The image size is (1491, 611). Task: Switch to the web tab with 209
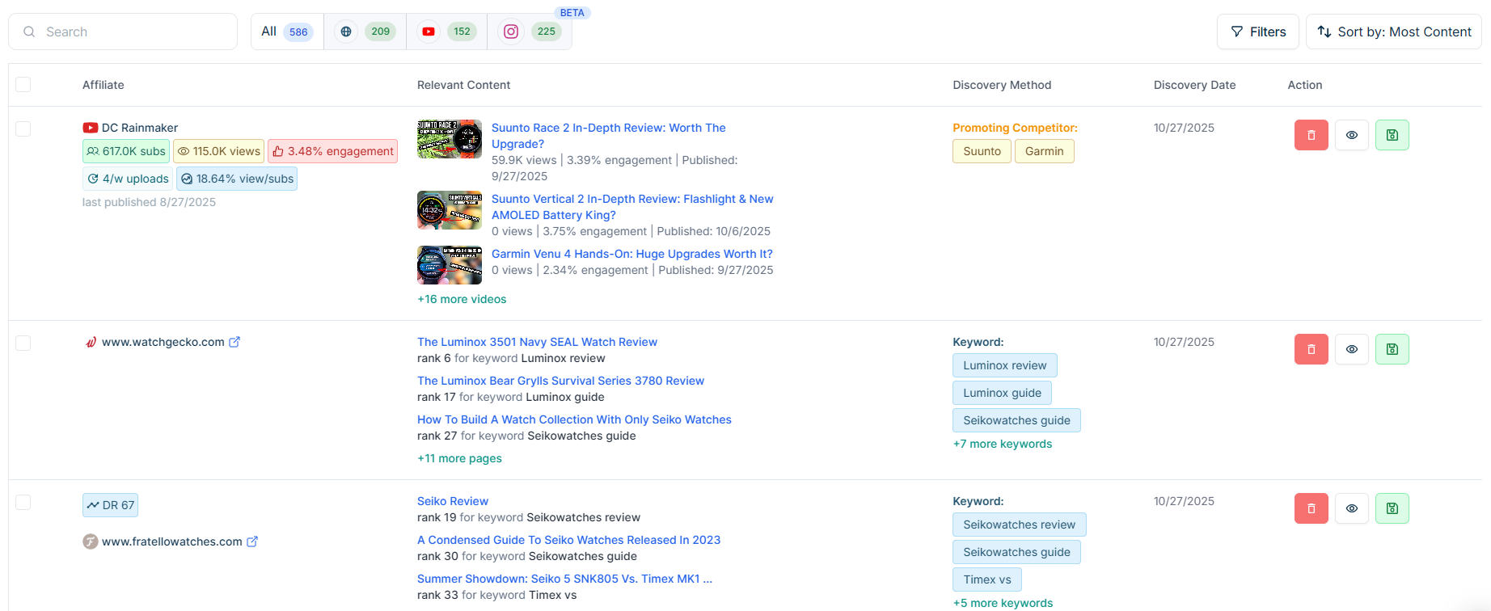[365, 32]
